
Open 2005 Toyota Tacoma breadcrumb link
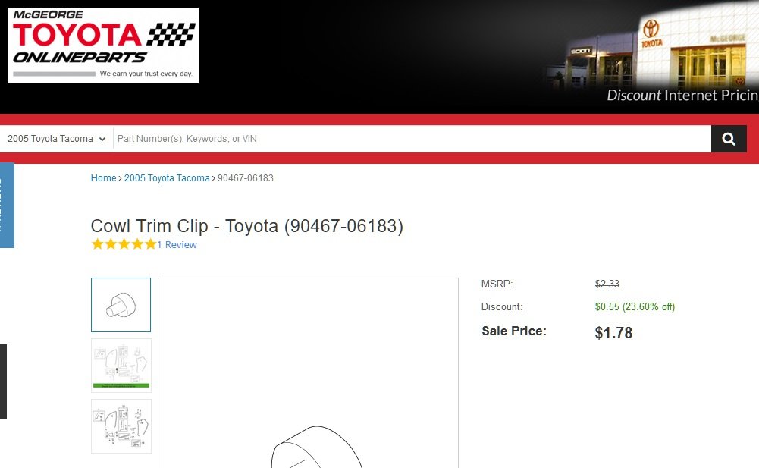167,177
